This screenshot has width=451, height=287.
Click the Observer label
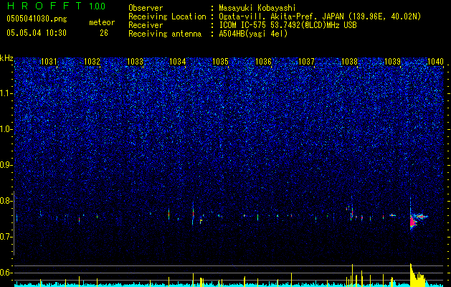pos(146,8)
